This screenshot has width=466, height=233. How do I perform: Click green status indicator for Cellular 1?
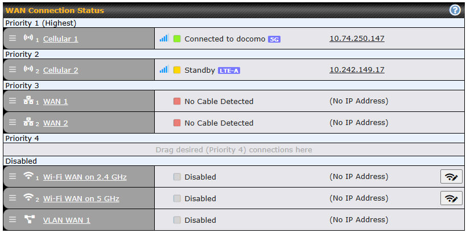pyautogui.click(x=177, y=39)
